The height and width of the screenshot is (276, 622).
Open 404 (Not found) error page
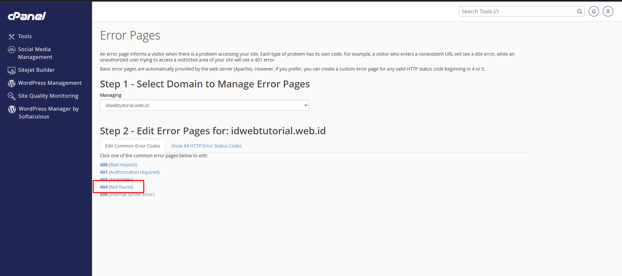pos(116,187)
